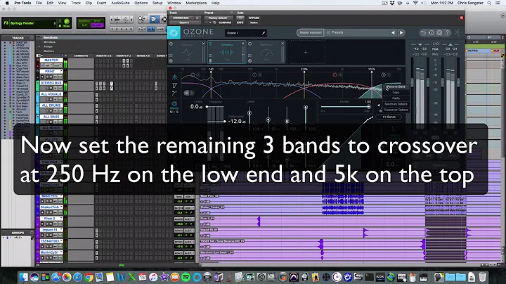Toggle the Maximizer module power button
Screen dimensions: 506x284
(x=249, y=44)
